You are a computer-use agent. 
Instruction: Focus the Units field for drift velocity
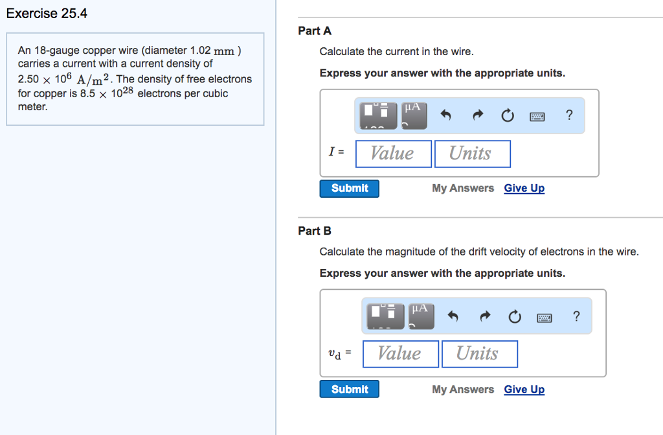point(480,354)
